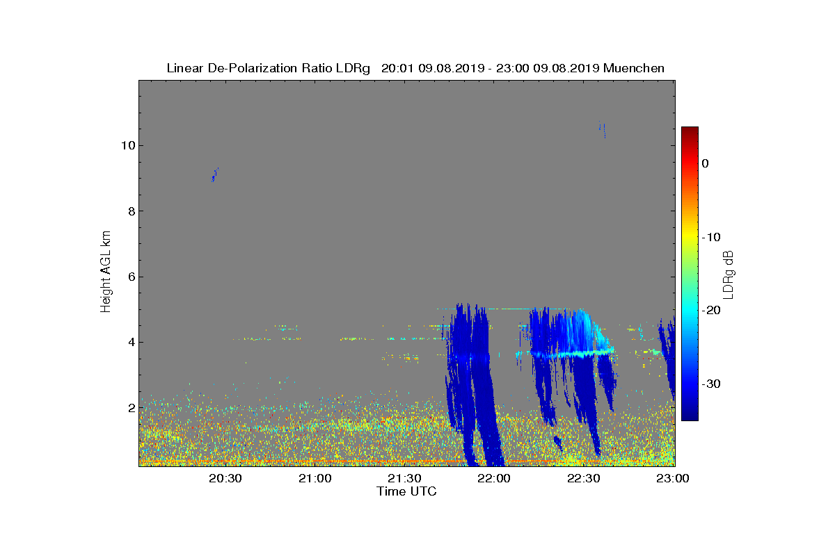Viewport: 835px width, 556px height.
Task: Click the height tick label 4
Action: coord(131,342)
